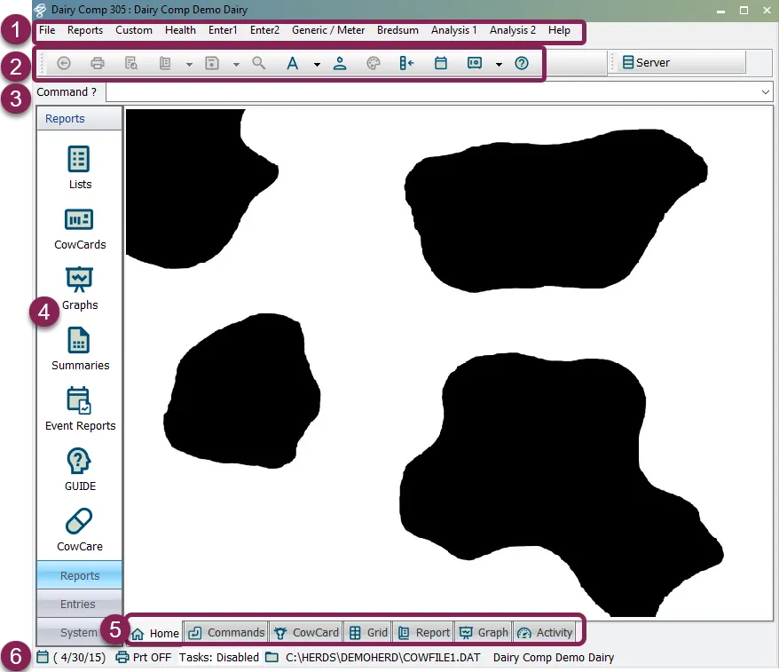Open CowCards in the sidebar
The image size is (779, 672).
pyautogui.click(x=80, y=229)
